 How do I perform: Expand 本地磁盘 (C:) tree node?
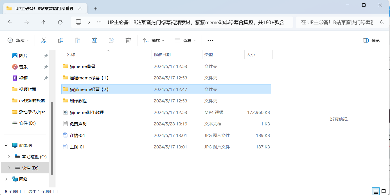pyautogui.click(x=9, y=157)
